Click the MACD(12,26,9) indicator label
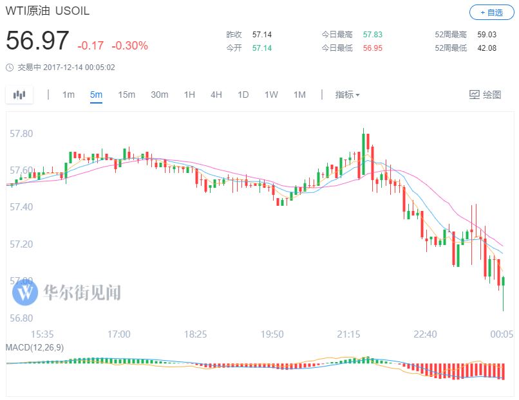Screen dimensions: 519x400 [x=35, y=347]
